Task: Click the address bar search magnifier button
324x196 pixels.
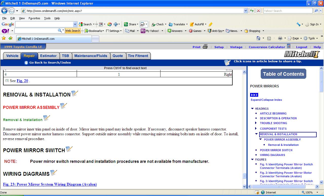Action: pos(316,11)
